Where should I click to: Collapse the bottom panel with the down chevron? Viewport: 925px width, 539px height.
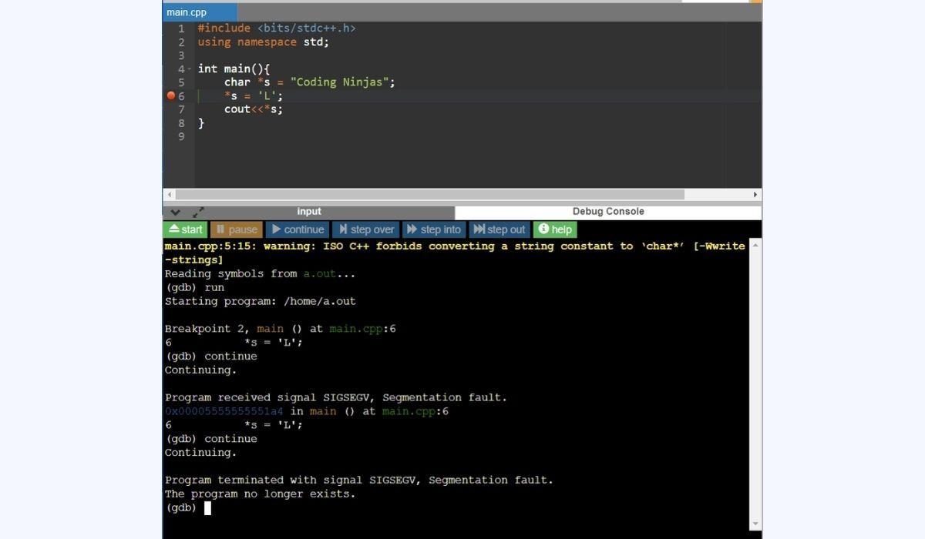tap(176, 213)
